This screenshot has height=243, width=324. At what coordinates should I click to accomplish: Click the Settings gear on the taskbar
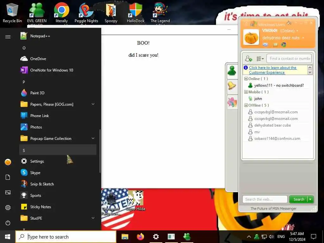156,237
